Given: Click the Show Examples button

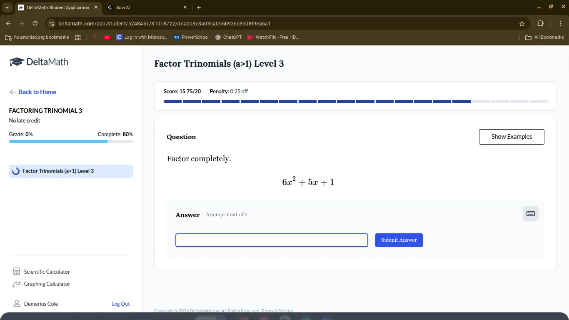Looking at the screenshot, I should pos(512,137).
